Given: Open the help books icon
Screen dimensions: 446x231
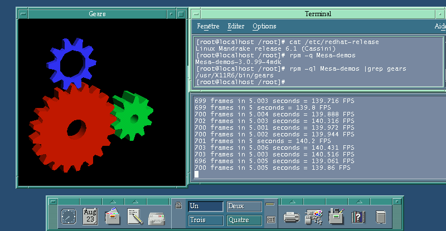Looking at the screenshot, I should [358, 217].
